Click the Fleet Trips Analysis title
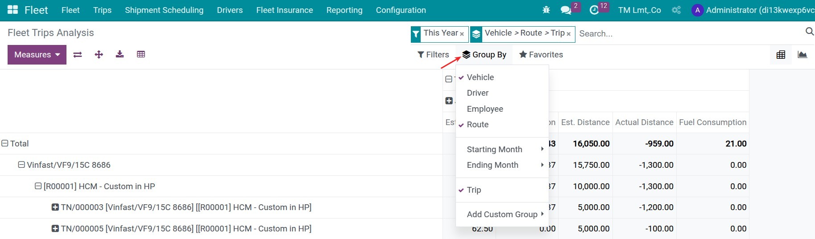Viewport: 815px width, 239px height. (x=51, y=32)
